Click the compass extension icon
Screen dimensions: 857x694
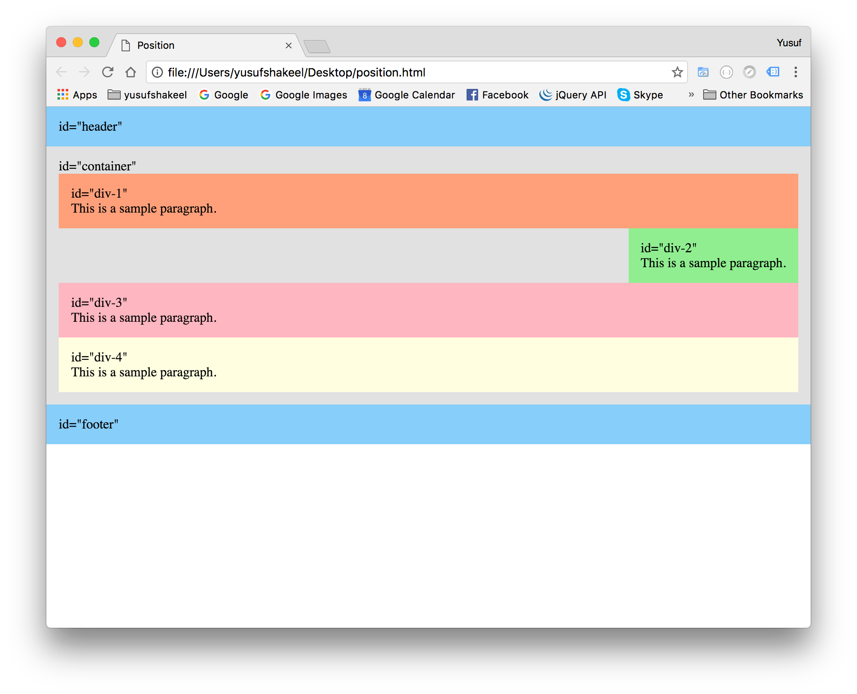[749, 72]
